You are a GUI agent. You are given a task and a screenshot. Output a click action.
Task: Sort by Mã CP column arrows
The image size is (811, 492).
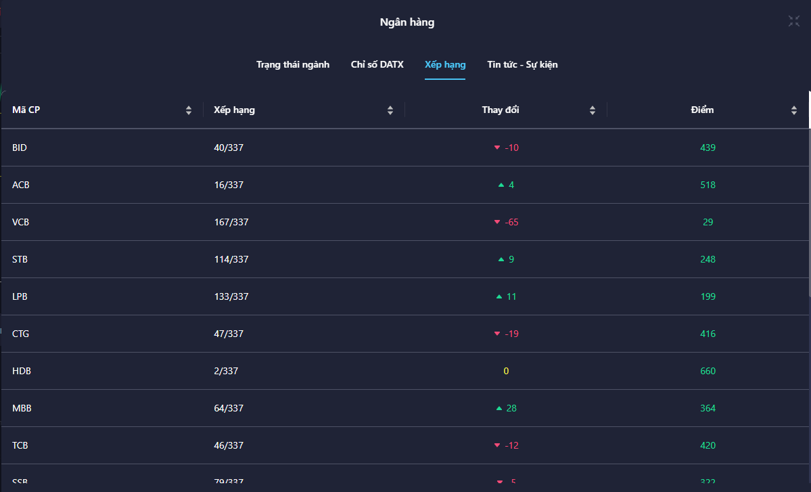[189, 110]
